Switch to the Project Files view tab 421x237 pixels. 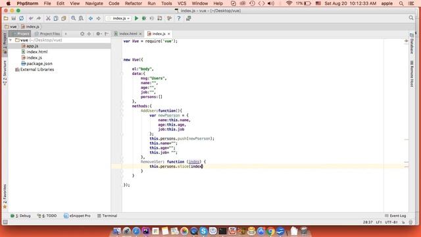pos(47,34)
